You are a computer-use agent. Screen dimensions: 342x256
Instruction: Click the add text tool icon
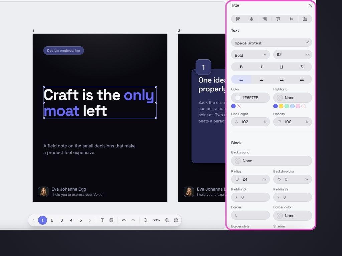point(102,220)
